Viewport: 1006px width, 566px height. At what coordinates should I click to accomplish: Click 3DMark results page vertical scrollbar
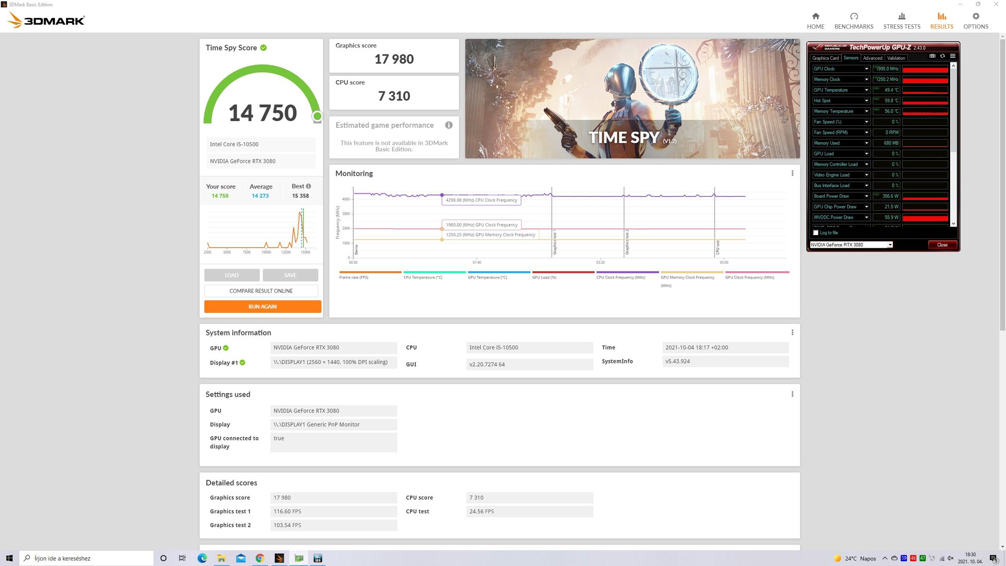[1002, 185]
